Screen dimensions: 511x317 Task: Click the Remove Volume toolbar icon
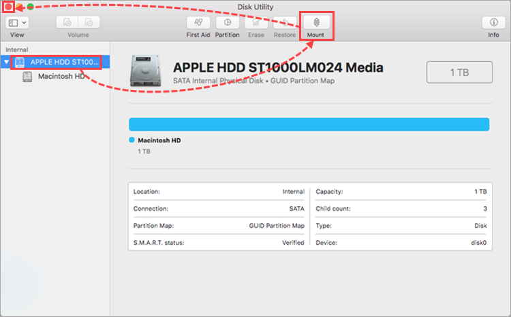pyautogui.click(x=89, y=22)
